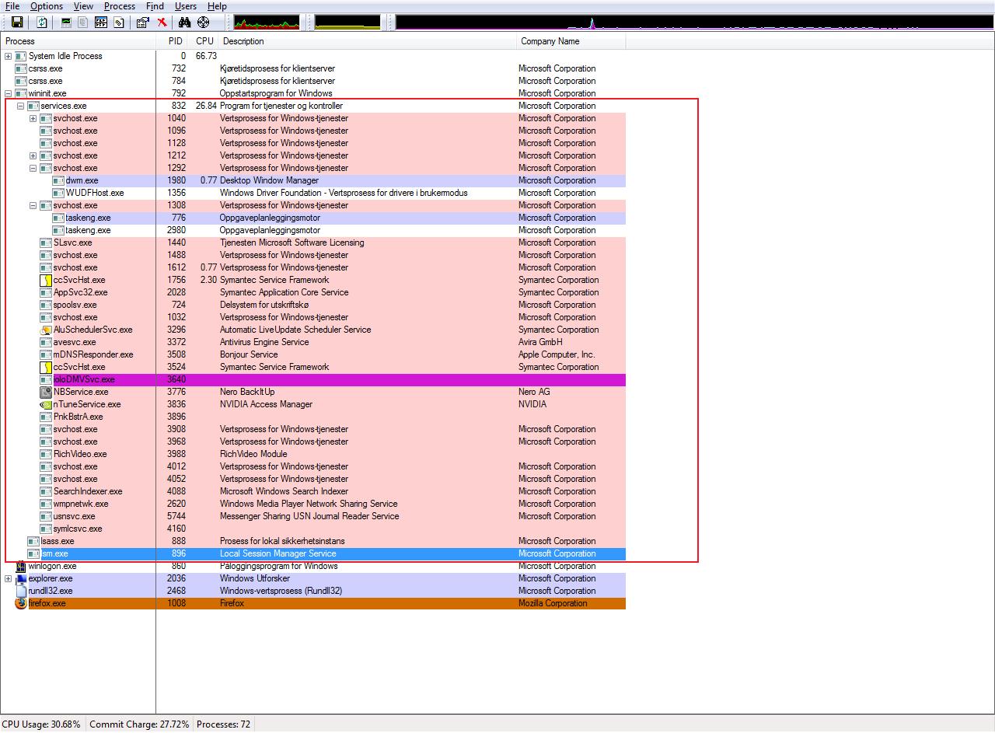Sort by the Description column header
The width and height of the screenshot is (995, 733).
(x=368, y=41)
